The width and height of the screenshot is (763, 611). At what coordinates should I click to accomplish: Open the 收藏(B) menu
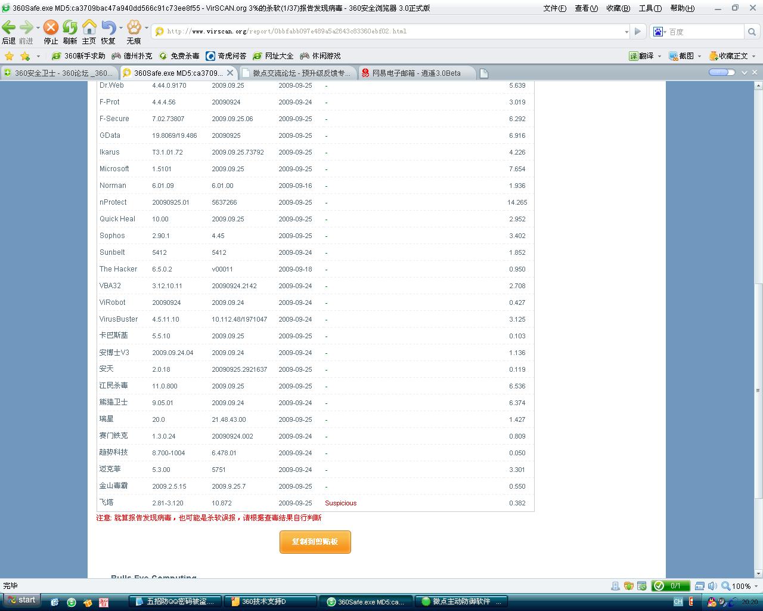(618, 8)
